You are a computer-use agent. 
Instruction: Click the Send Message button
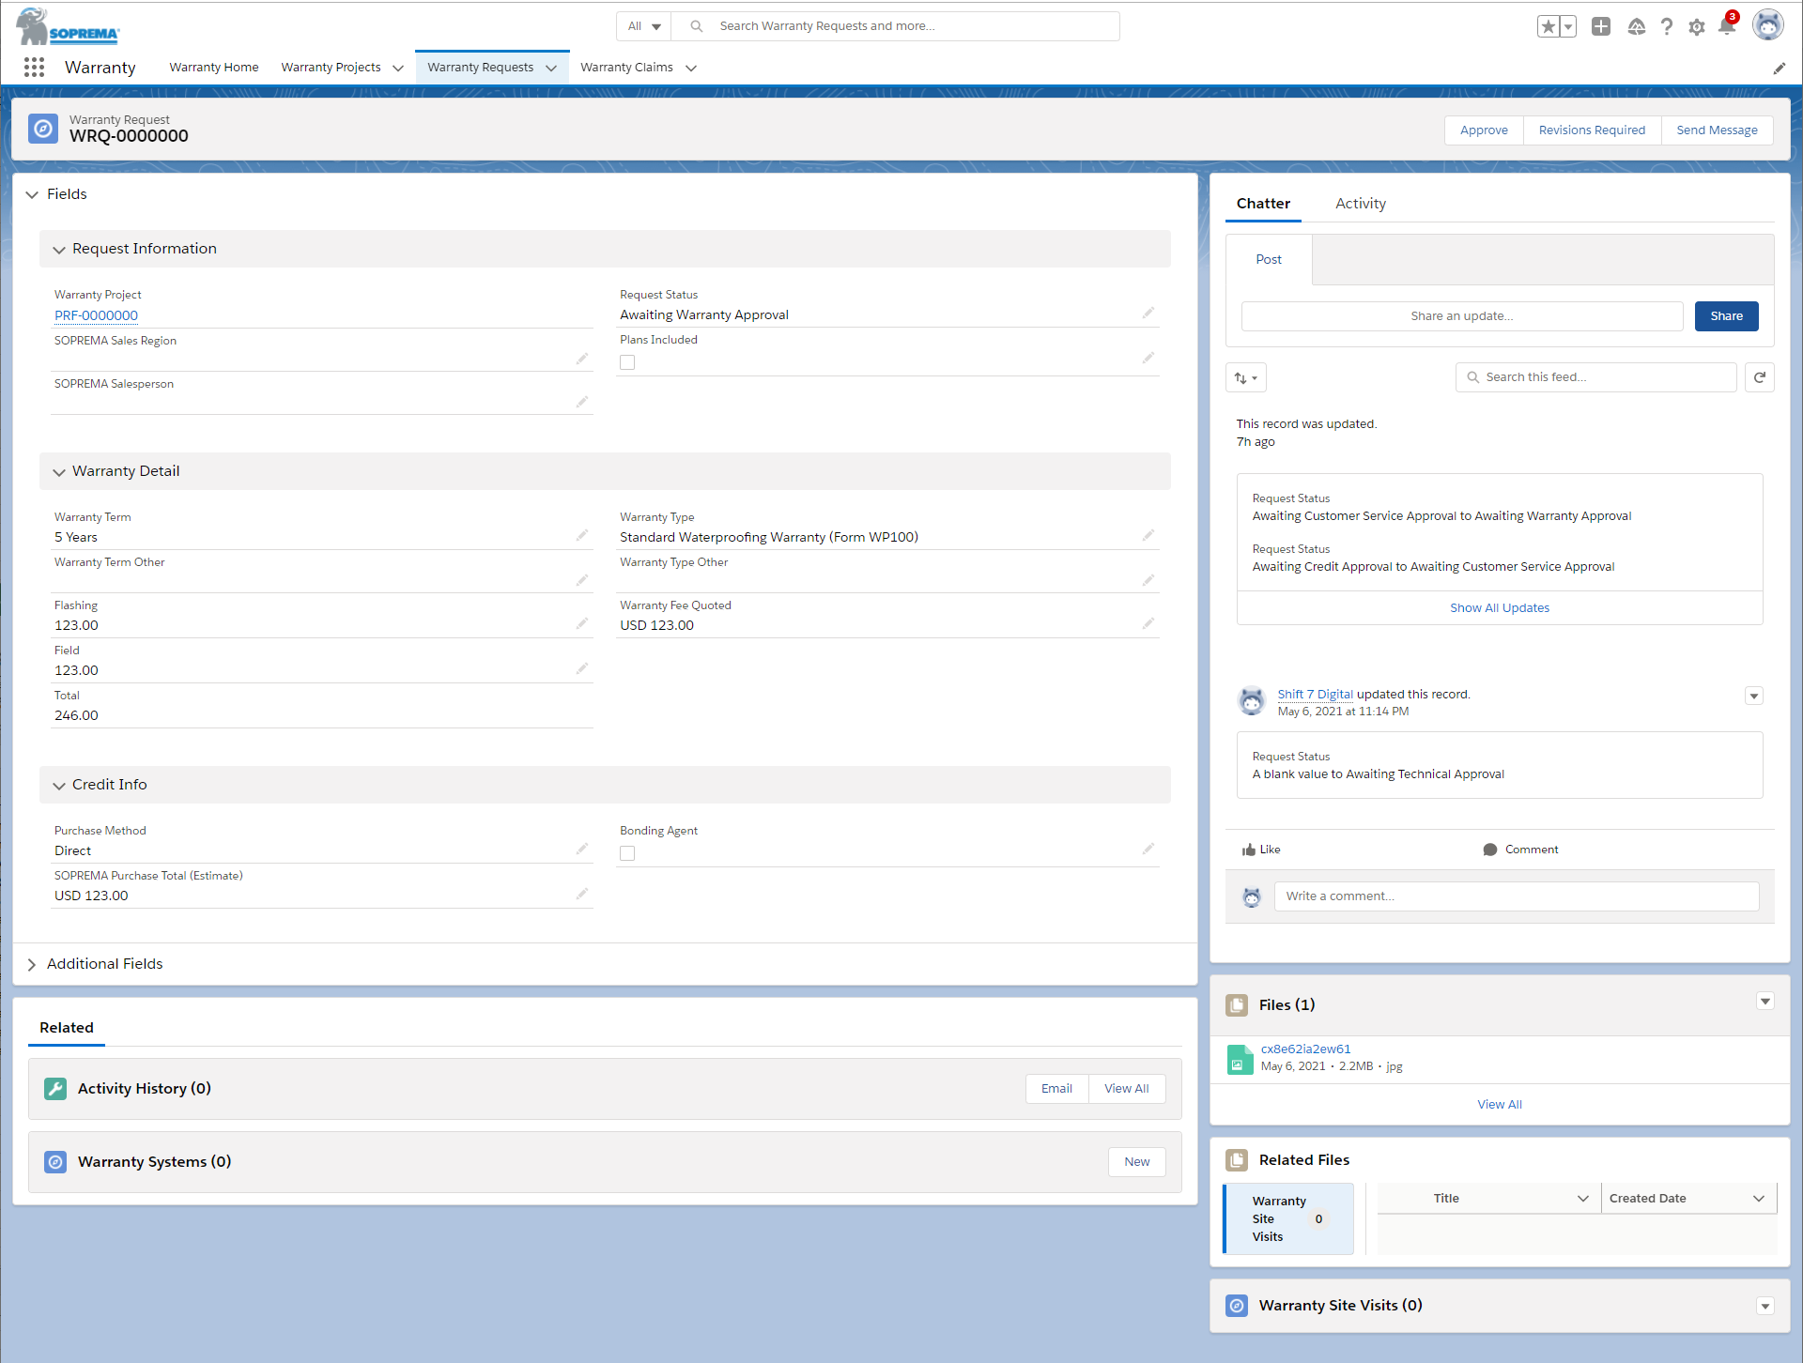coord(1717,130)
